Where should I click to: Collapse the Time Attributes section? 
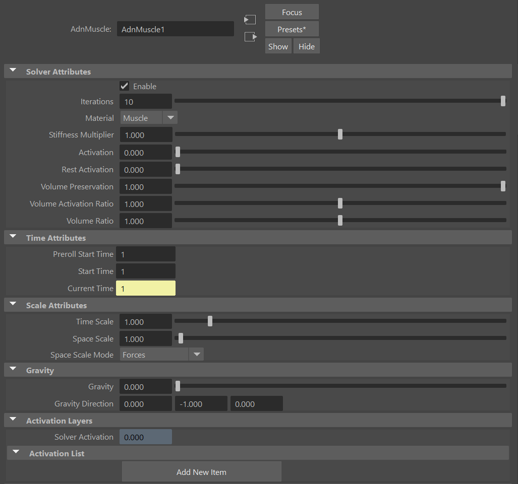[13, 237]
